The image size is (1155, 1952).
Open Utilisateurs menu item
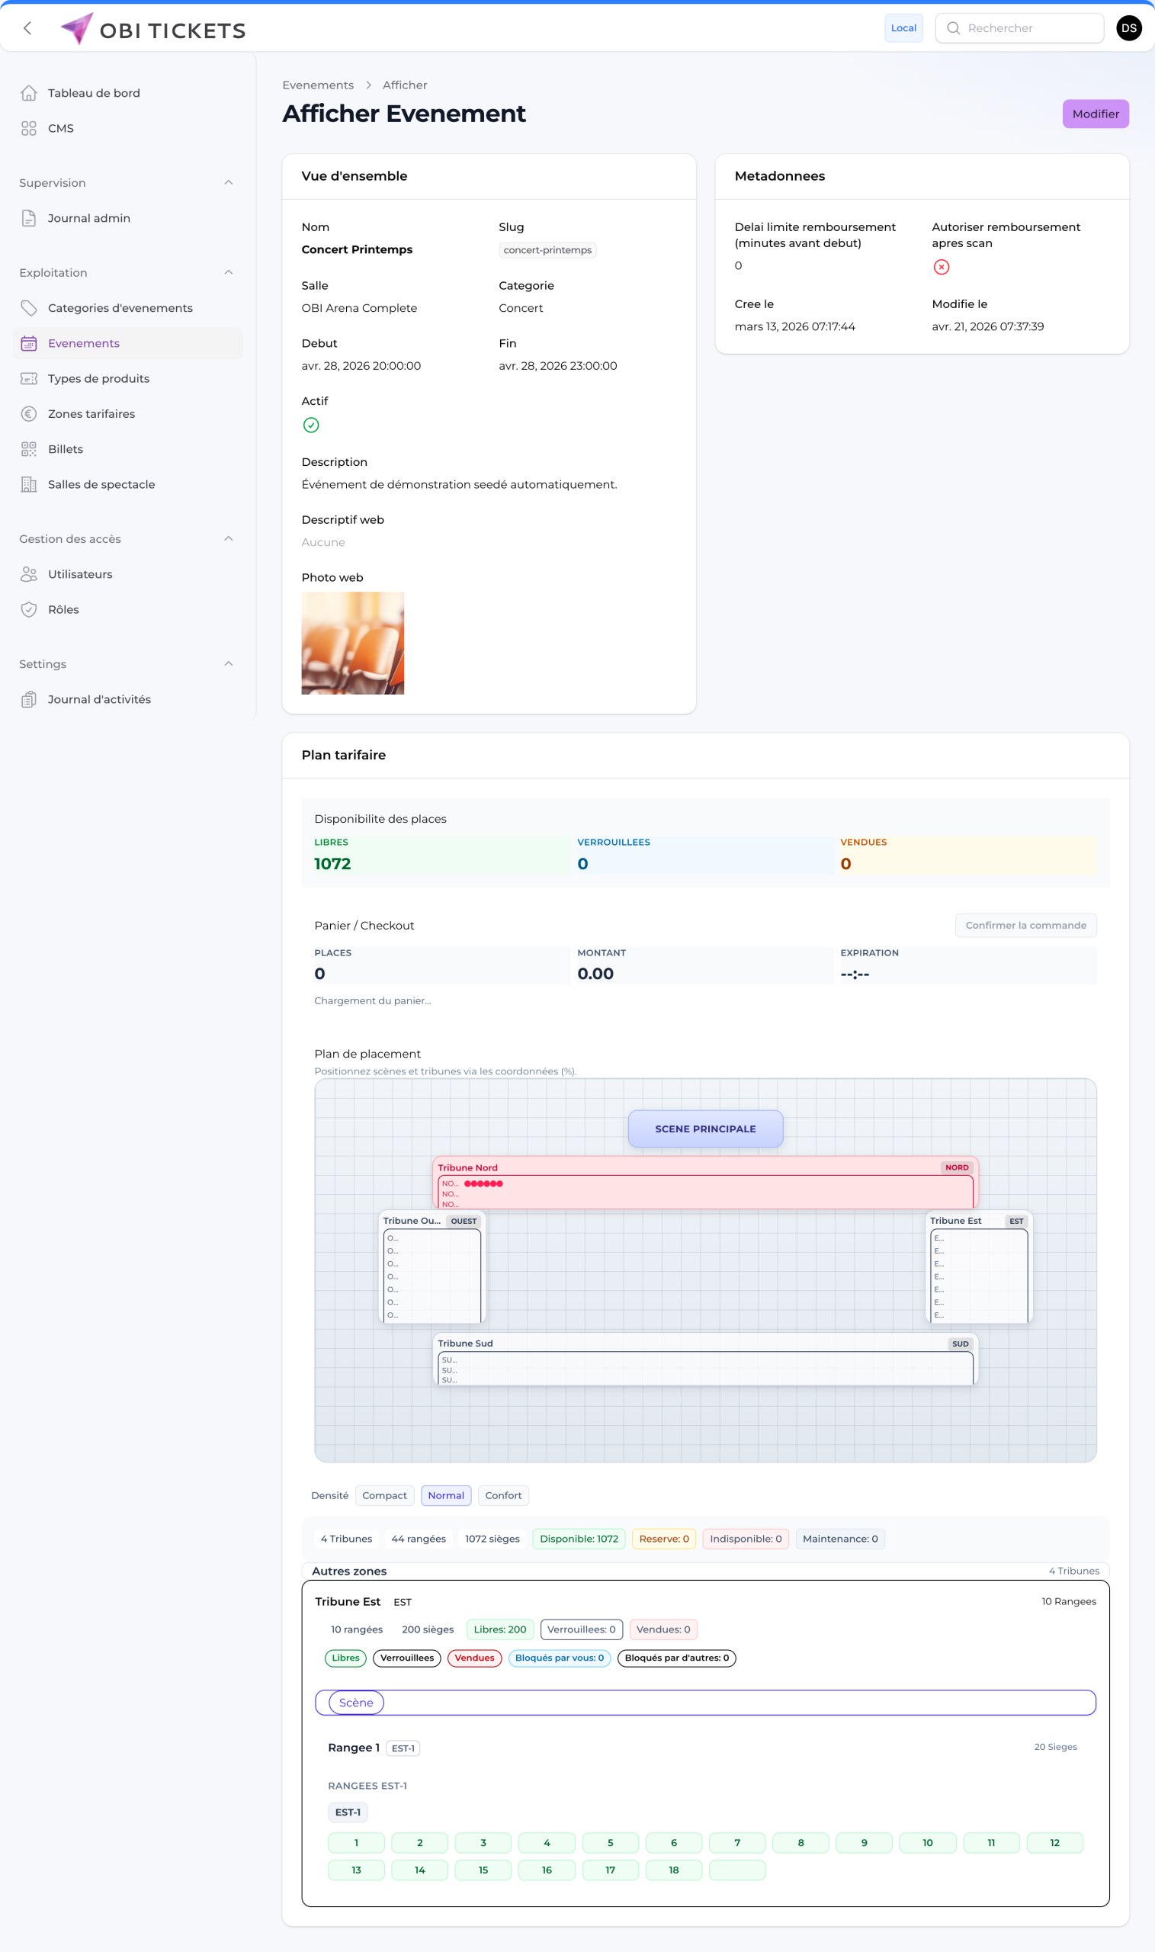pos(127,574)
